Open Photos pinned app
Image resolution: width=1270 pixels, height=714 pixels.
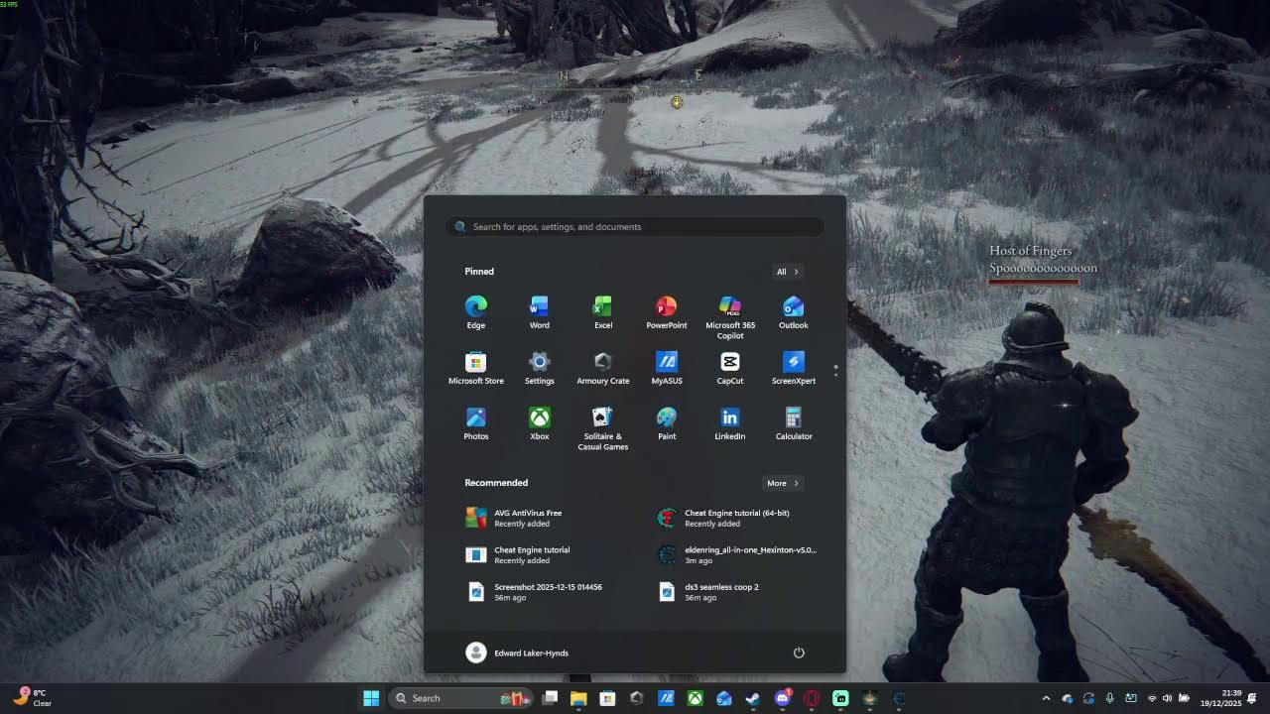pos(476,422)
